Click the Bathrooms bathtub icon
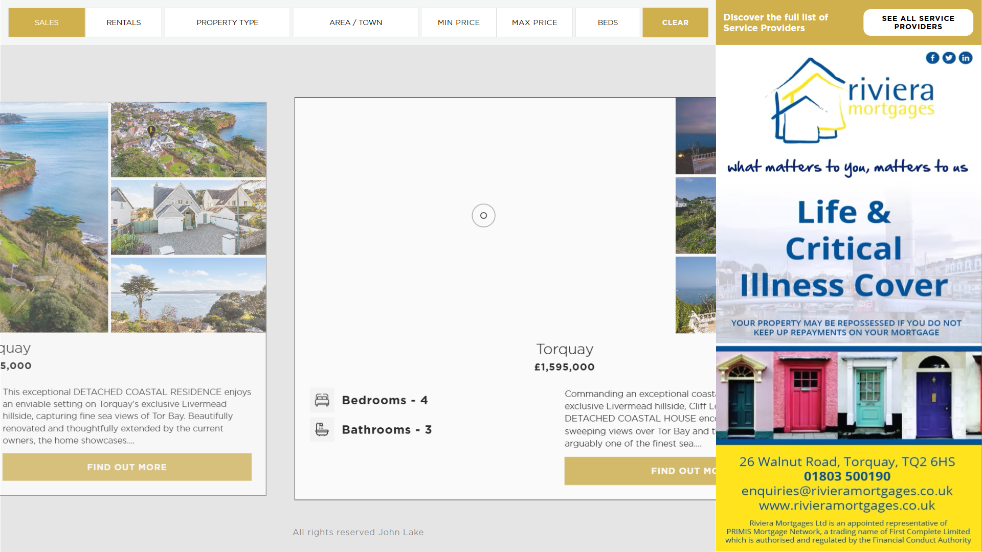This screenshot has height=552, width=982. (x=322, y=430)
